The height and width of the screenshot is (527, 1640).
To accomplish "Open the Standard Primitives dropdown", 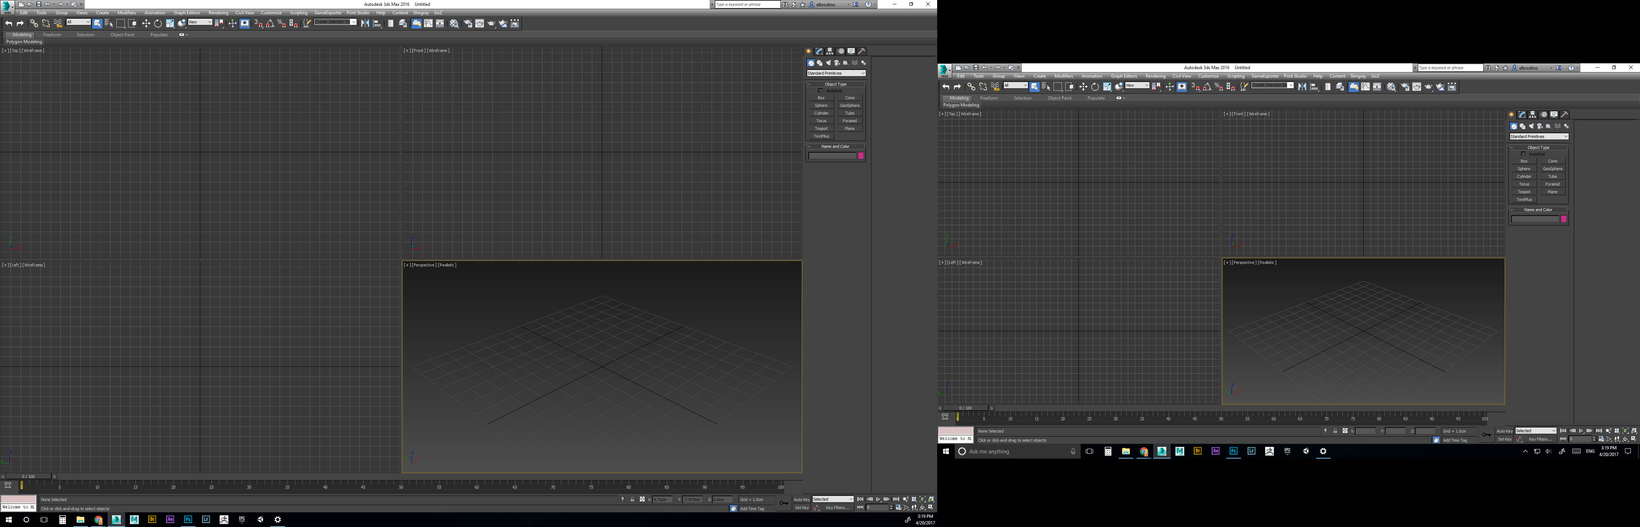I will [x=835, y=73].
